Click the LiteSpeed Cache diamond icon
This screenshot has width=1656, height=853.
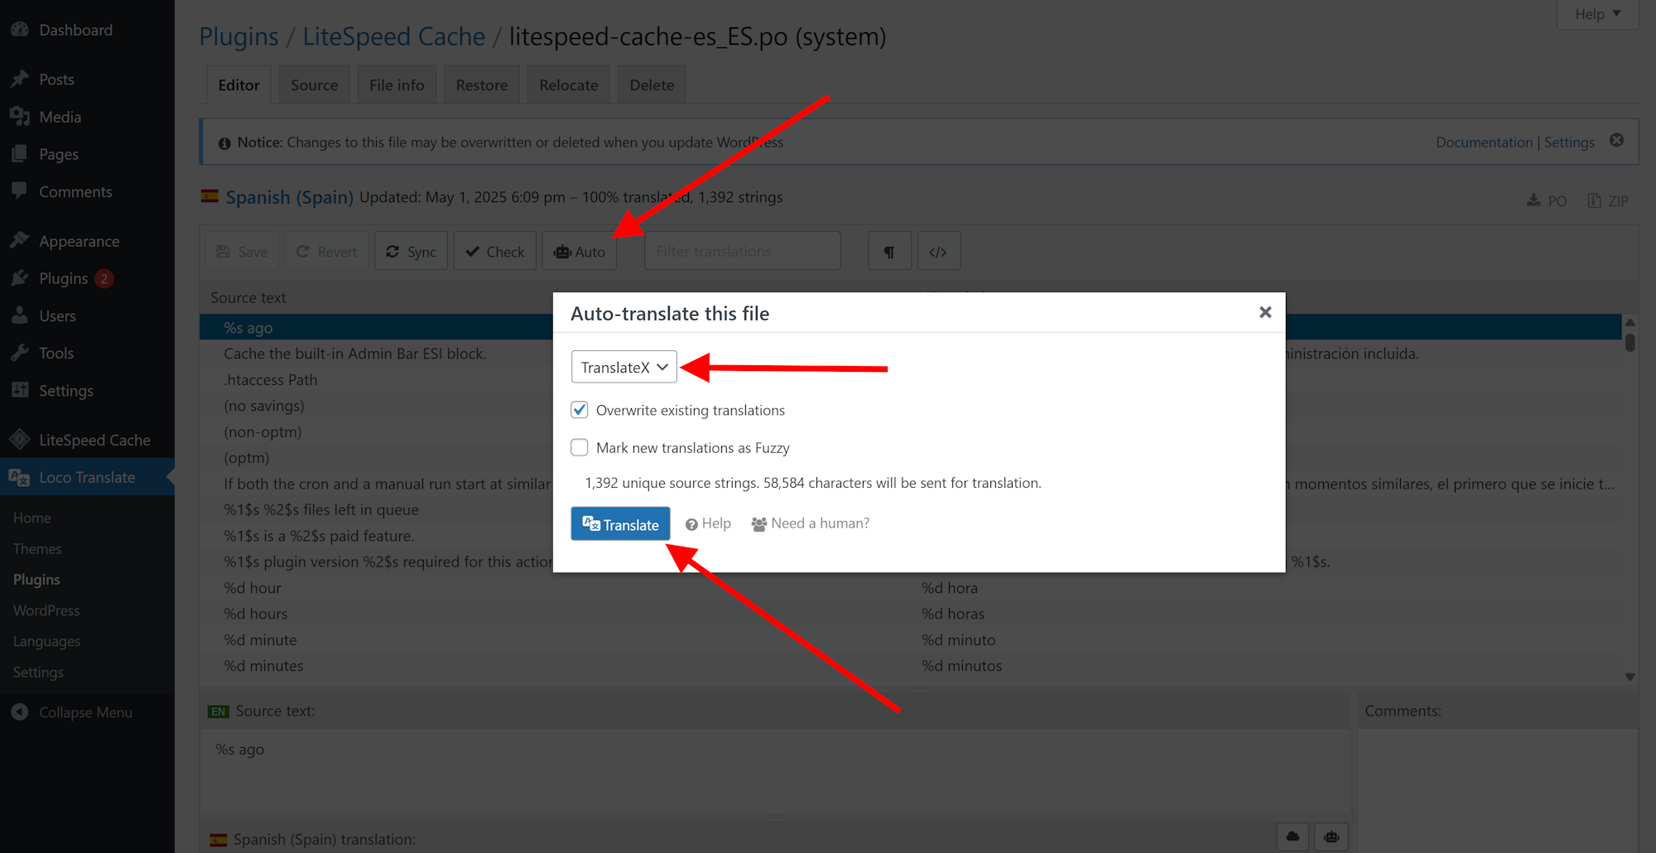[20, 440]
